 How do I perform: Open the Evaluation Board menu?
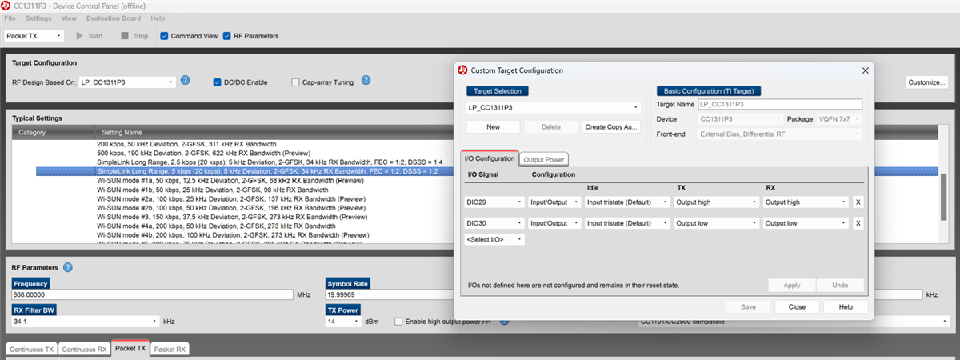(114, 18)
